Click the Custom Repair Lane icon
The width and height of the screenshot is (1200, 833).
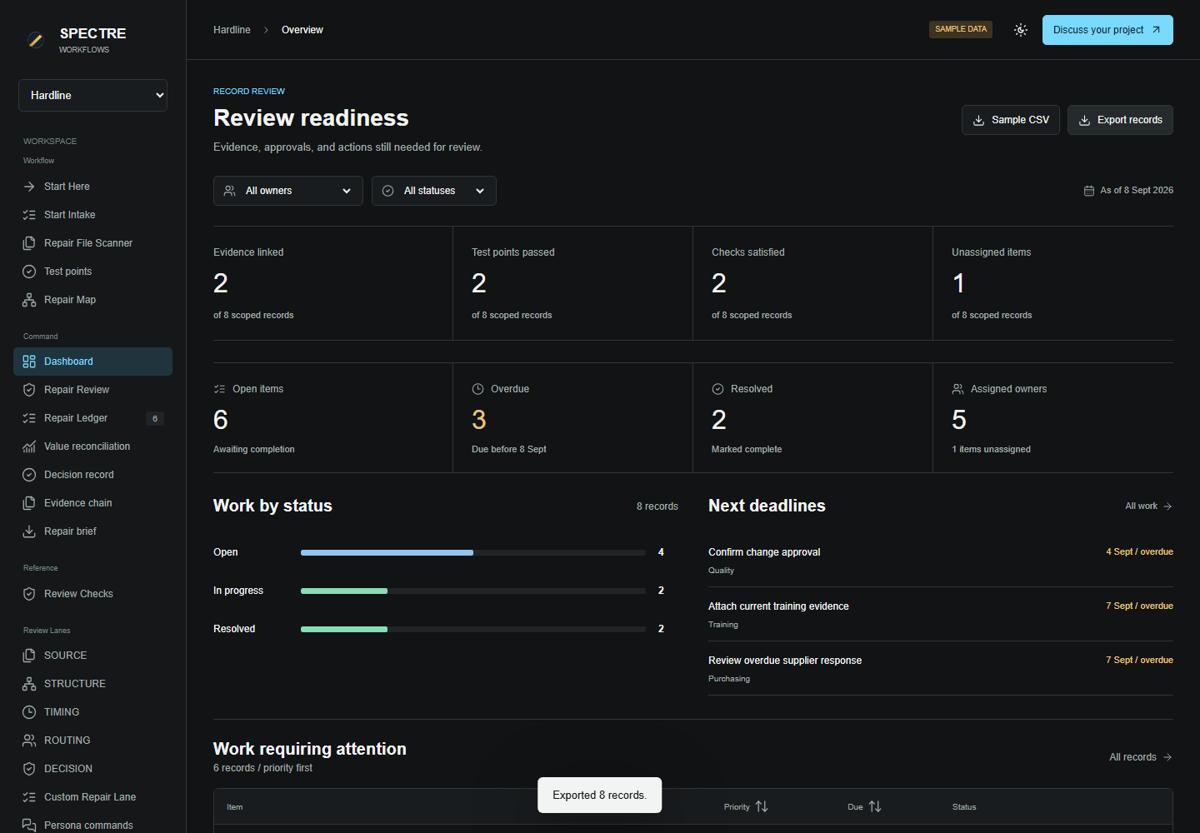pyautogui.click(x=29, y=797)
